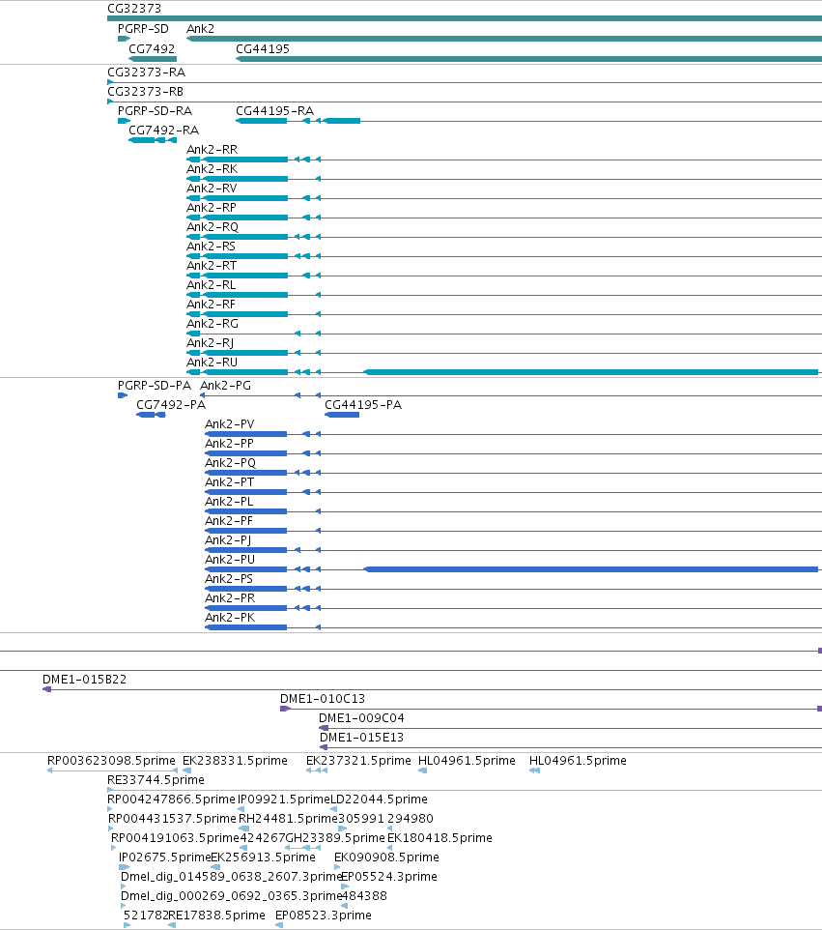Click the PGRP-SD gene label
822x930 pixels.
pos(143,28)
